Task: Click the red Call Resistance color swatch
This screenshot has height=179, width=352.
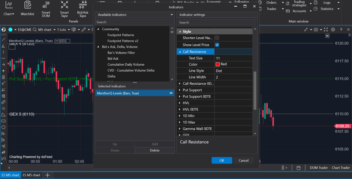Action: click(x=218, y=64)
